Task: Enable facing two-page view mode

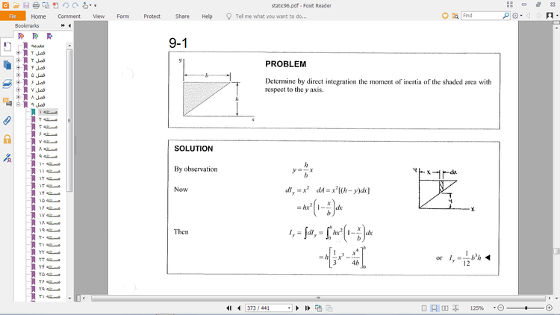Action: coord(444,308)
